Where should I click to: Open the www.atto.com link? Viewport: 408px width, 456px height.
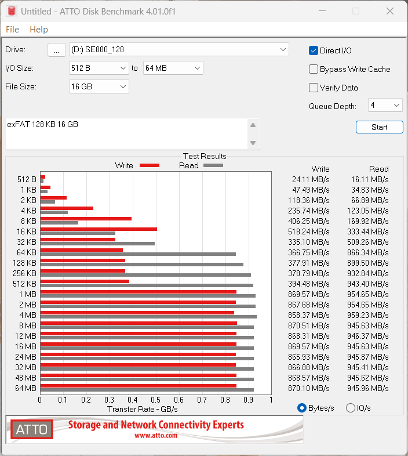click(156, 436)
